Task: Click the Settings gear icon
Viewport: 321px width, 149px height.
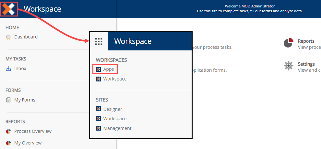Action: coord(288,66)
